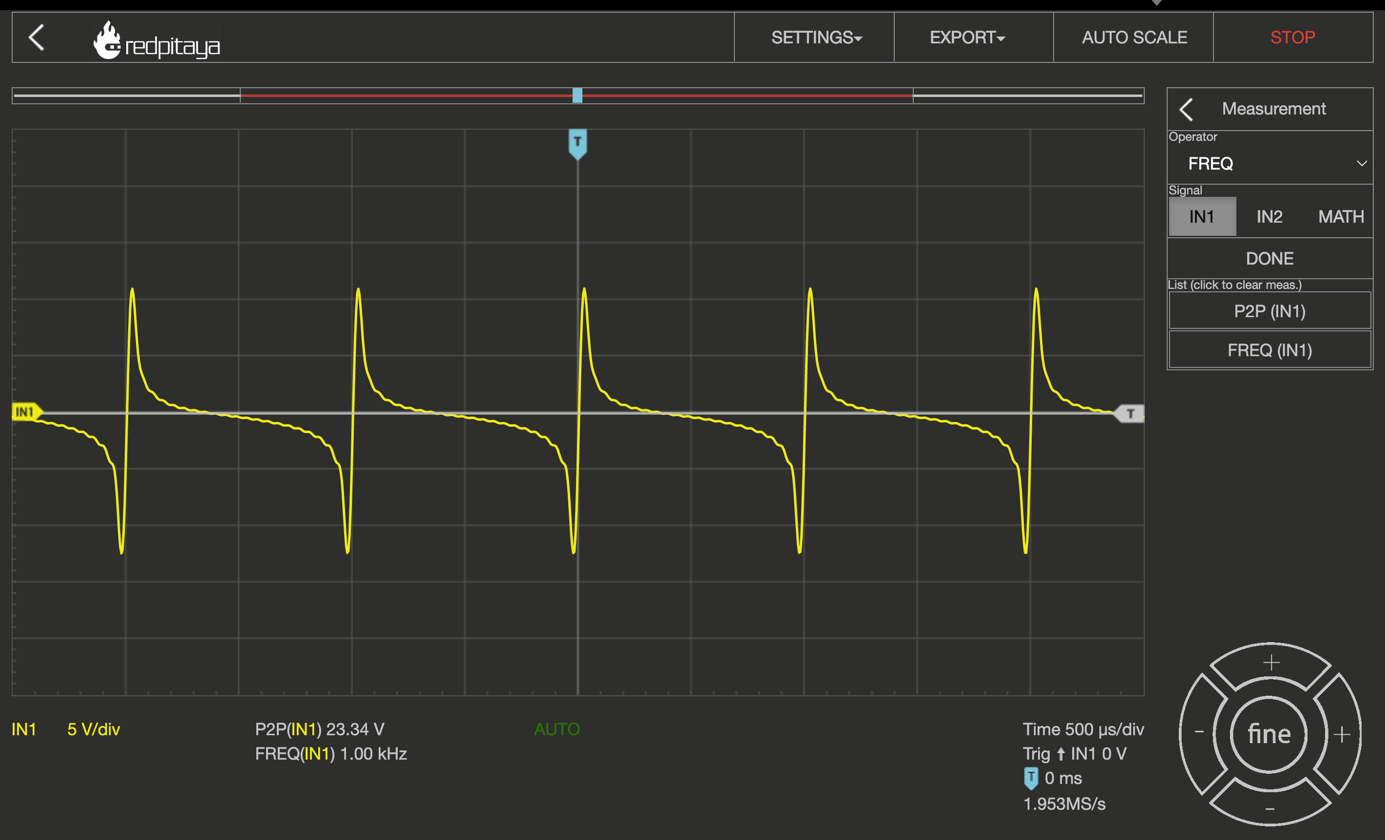The height and width of the screenshot is (840, 1385).
Task: Open the SETTINGS dropdown menu
Action: point(814,38)
